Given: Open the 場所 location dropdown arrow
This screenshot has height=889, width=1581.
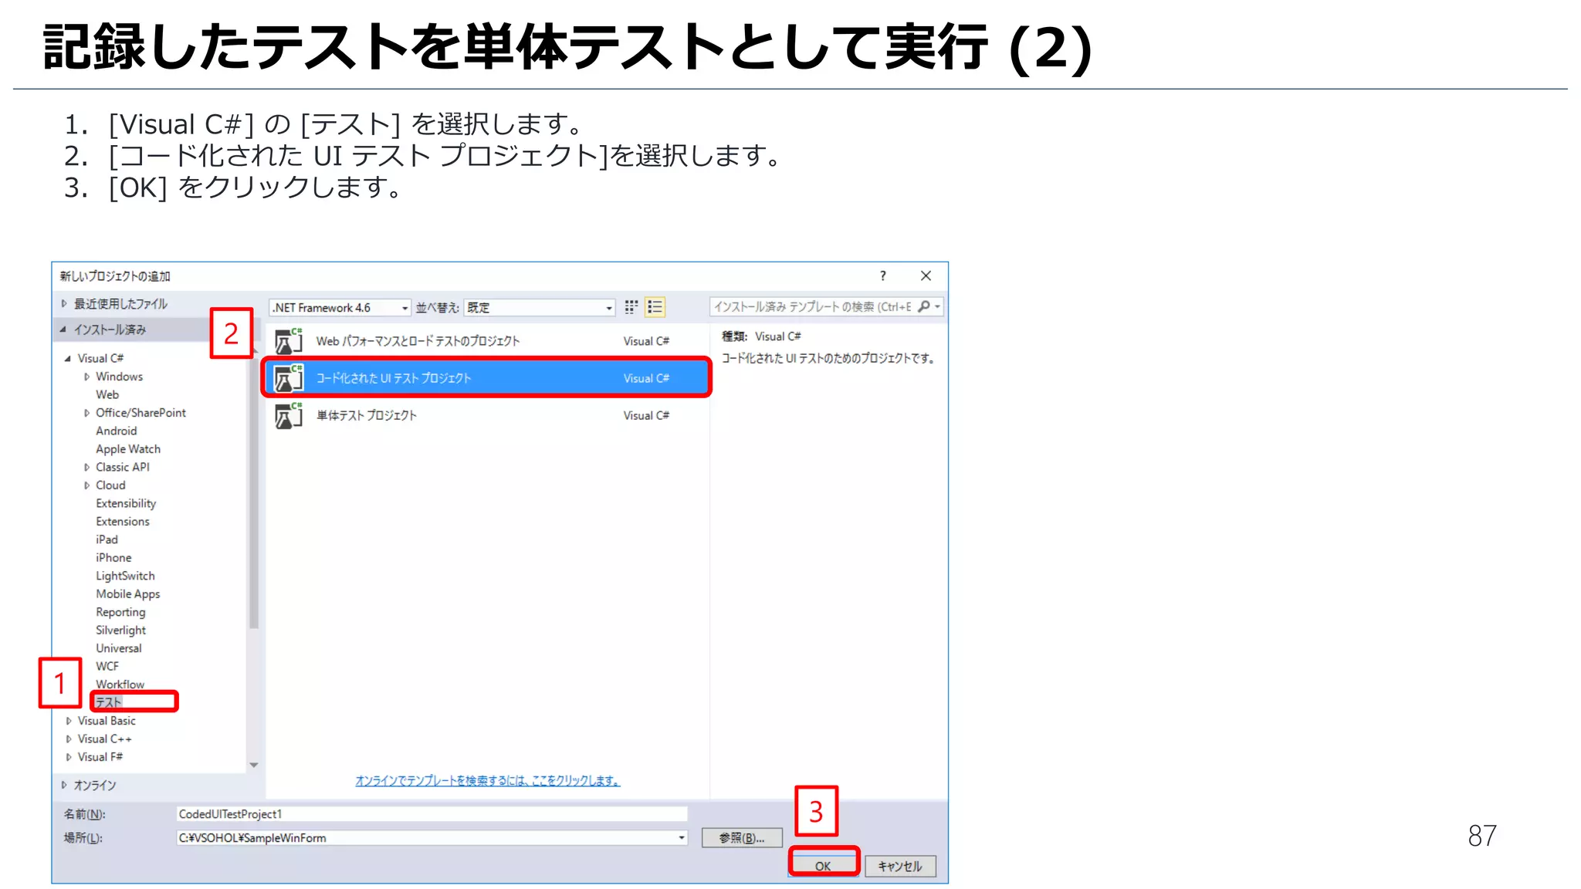Looking at the screenshot, I should (682, 837).
